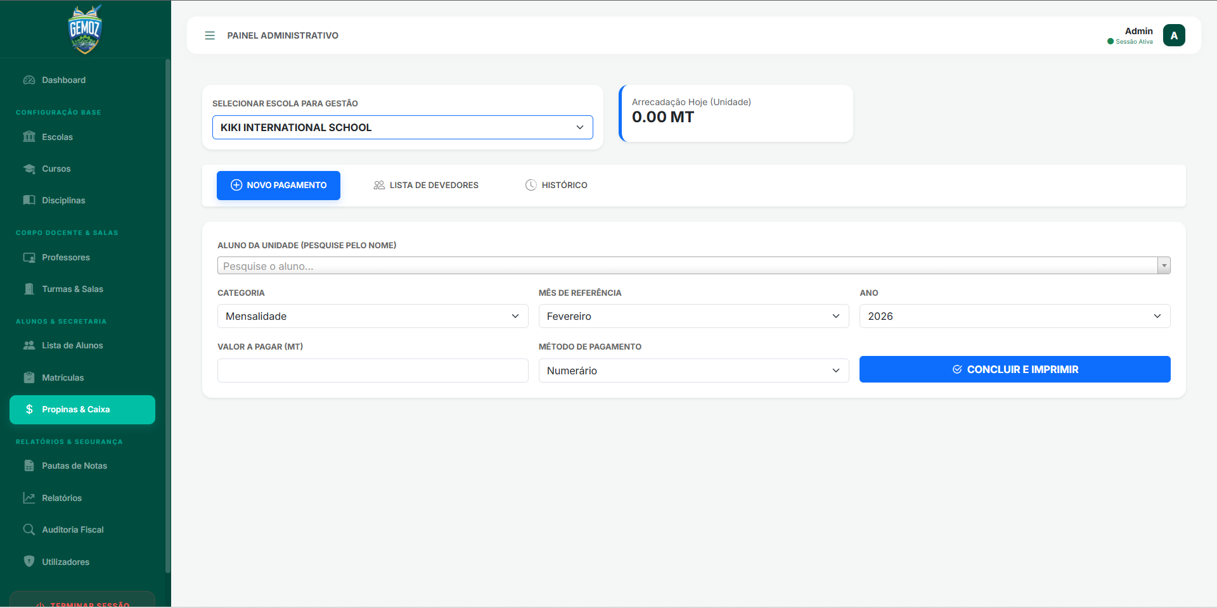Open Dashboard via its gauge icon
Image resolution: width=1217 pixels, height=608 pixels.
pos(29,80)
